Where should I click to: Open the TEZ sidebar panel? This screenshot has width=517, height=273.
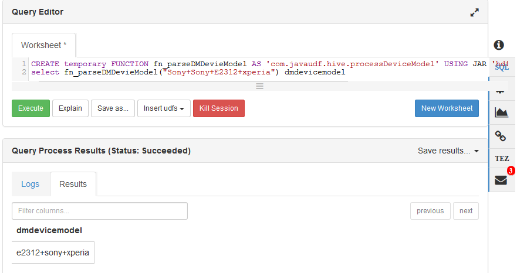[x=502, y=158]
